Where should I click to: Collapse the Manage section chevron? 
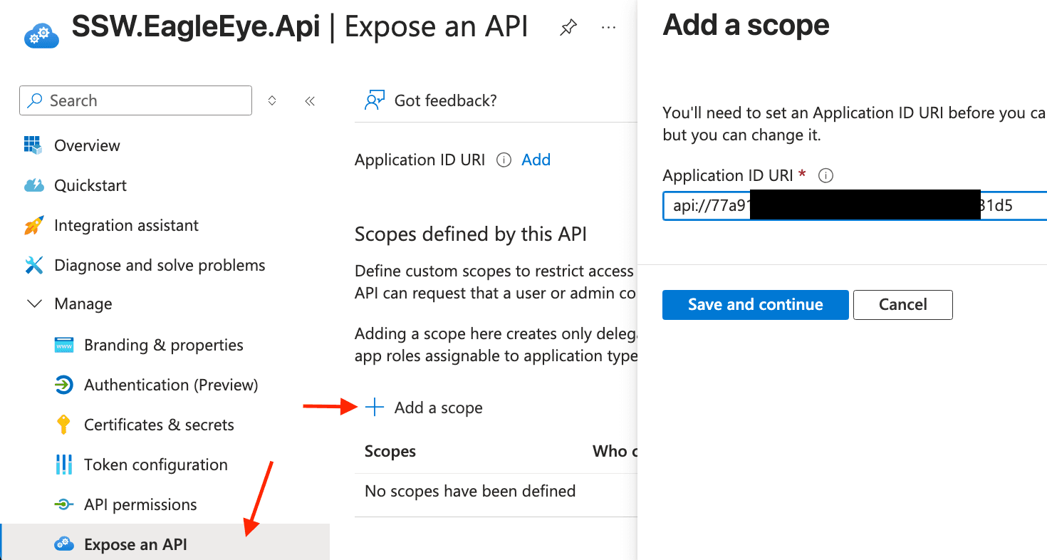point(34,304)
